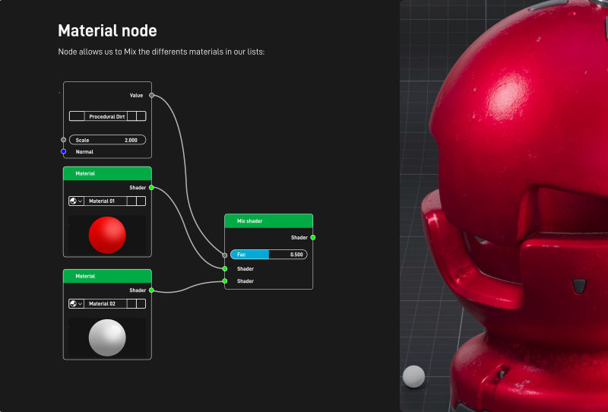Click the gray Fac input socket

[224, 255]
